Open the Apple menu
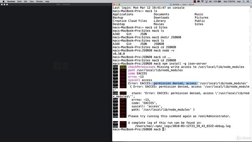Image resolution: width=252 pixels, height=142 pixels. 4,2
